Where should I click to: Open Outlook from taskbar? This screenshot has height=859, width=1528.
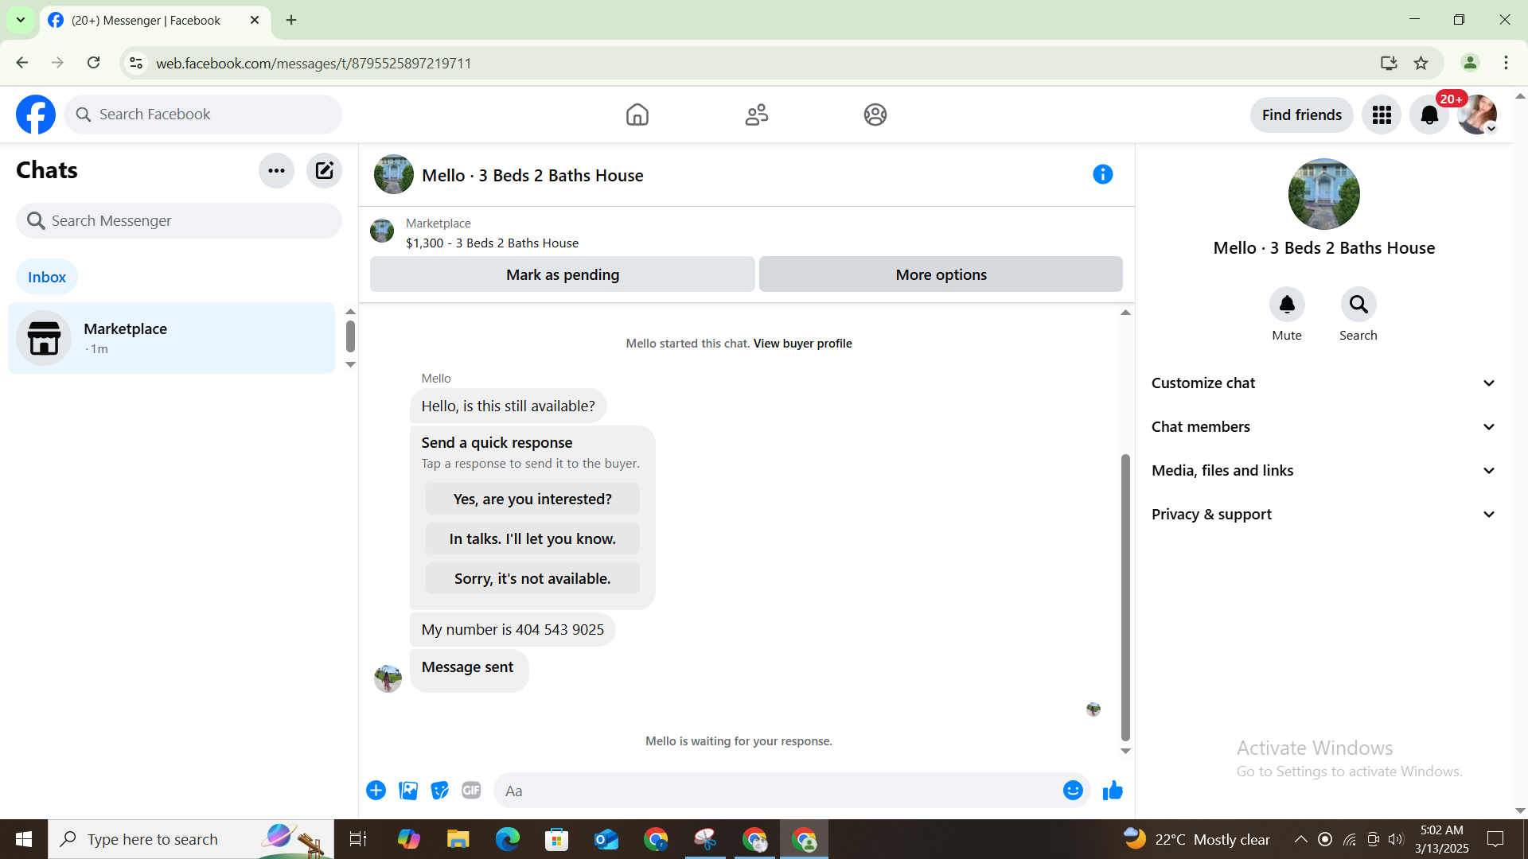[606, 839]
